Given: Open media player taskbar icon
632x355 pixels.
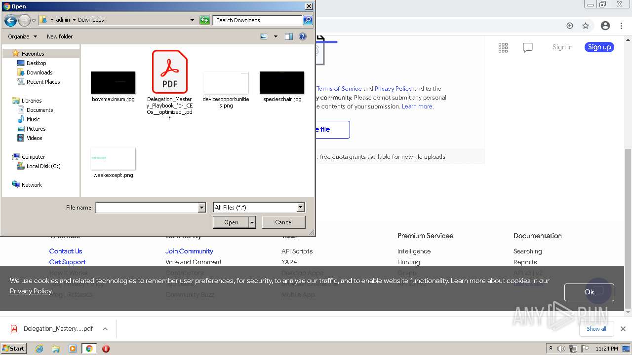Looking at the screenshot, I should pos(73,349).
